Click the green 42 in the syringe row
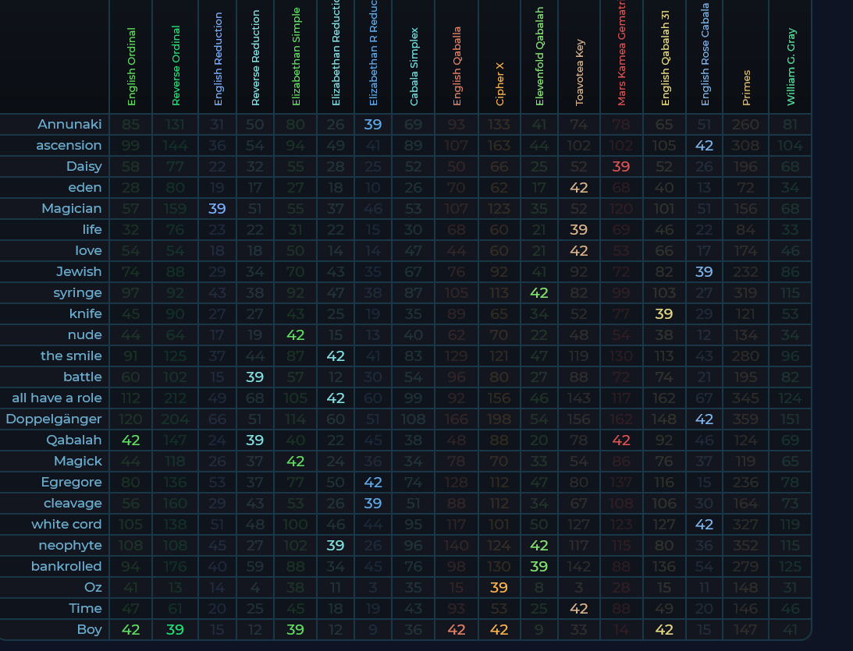The width and height of the screenshot is (853, 651). (x=539, y=292)
